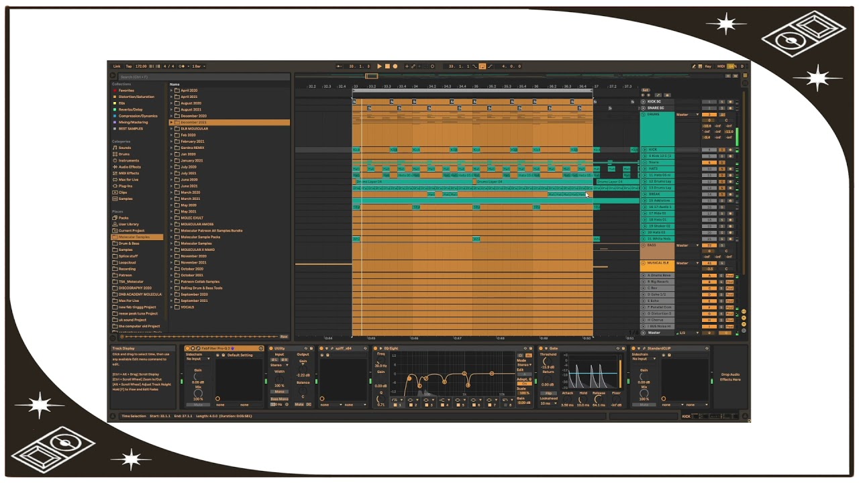Click the Flip button in Gate
Viewport: 859px width, 483px height.
point(548,393)
